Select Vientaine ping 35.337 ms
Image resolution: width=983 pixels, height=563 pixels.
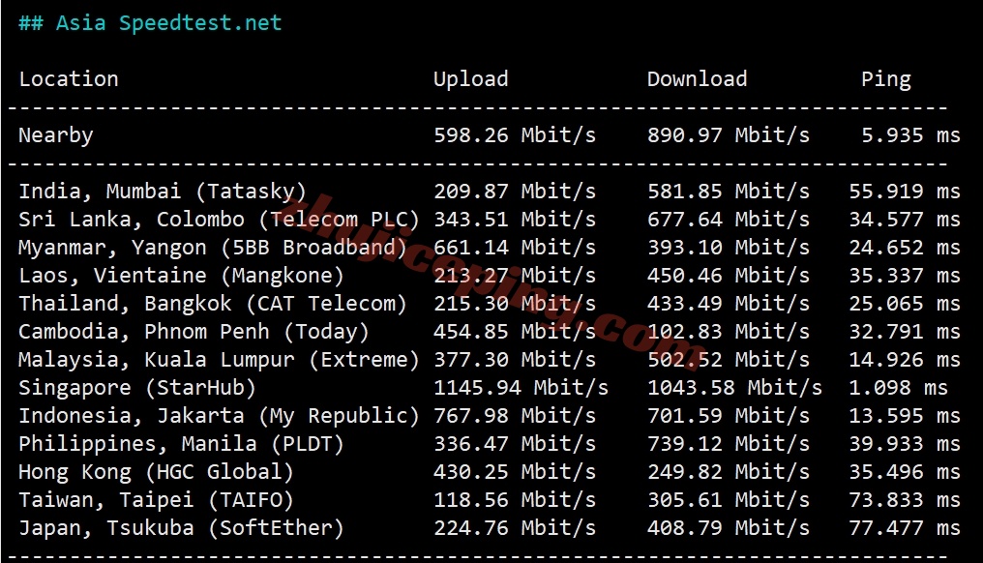tap(905, 276)
